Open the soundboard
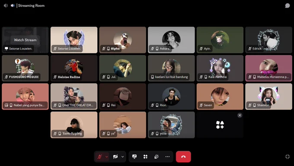Screen dimensions: 294x166 coord(157,156)
